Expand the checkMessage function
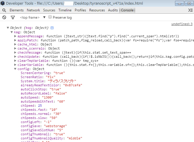This screenshot has height=142, width=194. click(x=15, y=52)
